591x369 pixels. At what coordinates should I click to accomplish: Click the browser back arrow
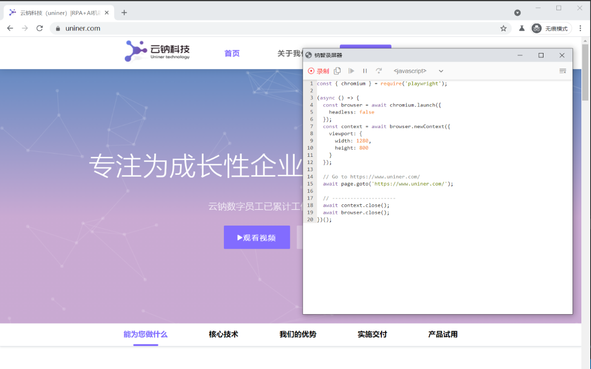point(10,28)
